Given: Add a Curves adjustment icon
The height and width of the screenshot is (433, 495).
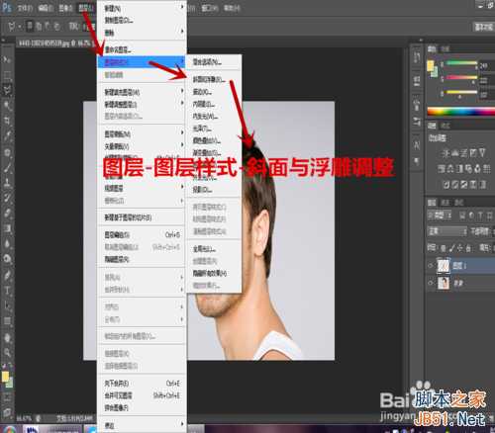Looking at the screenshot, I should [464, 153].
